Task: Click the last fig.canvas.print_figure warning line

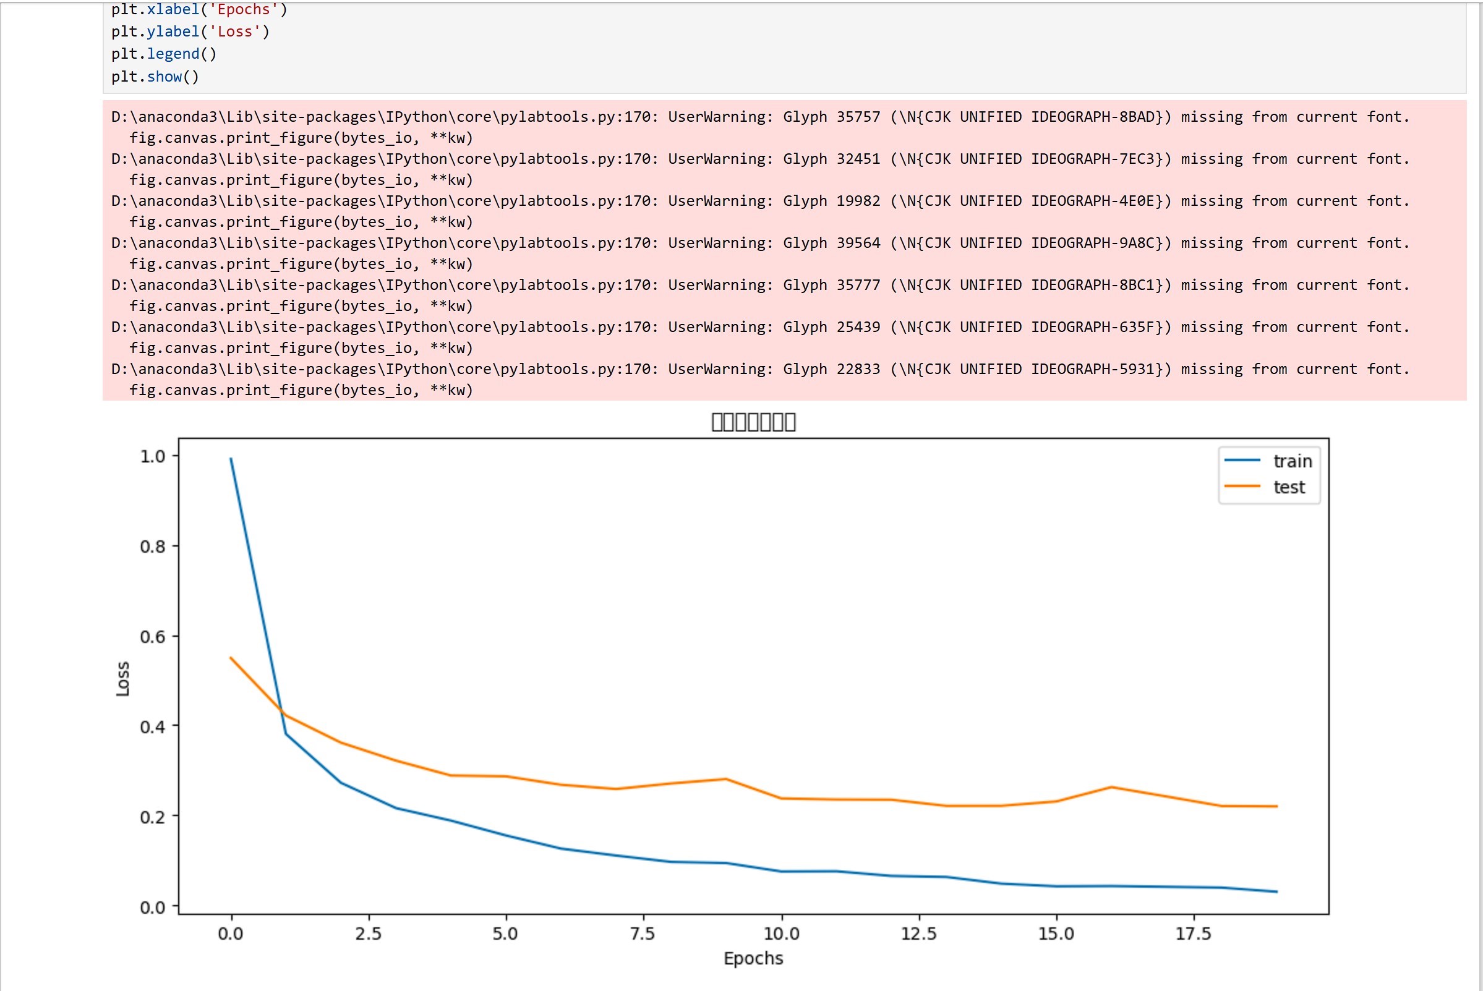Action: pos(301,390)
